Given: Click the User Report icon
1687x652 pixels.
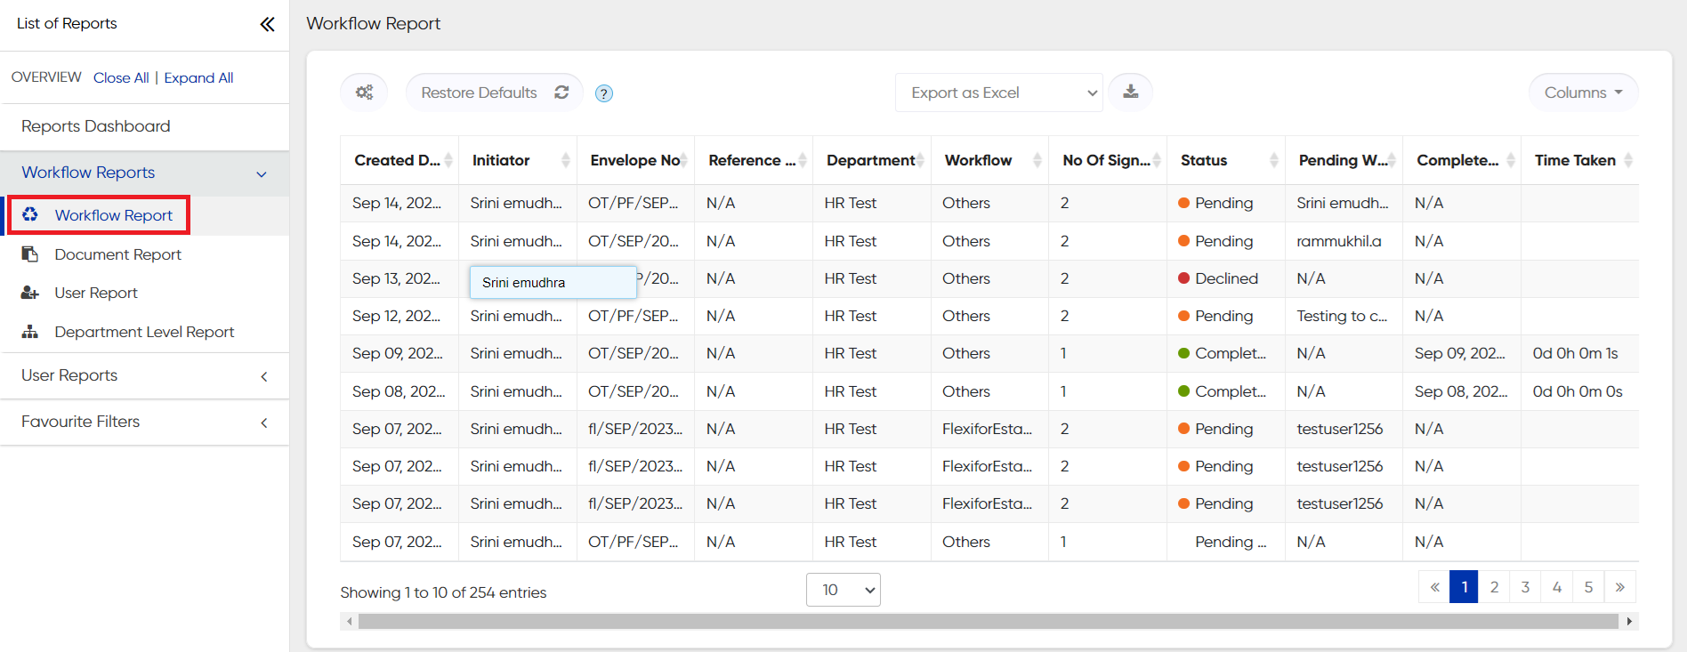Looking at the screenshot, I should [x=30, y=293].
